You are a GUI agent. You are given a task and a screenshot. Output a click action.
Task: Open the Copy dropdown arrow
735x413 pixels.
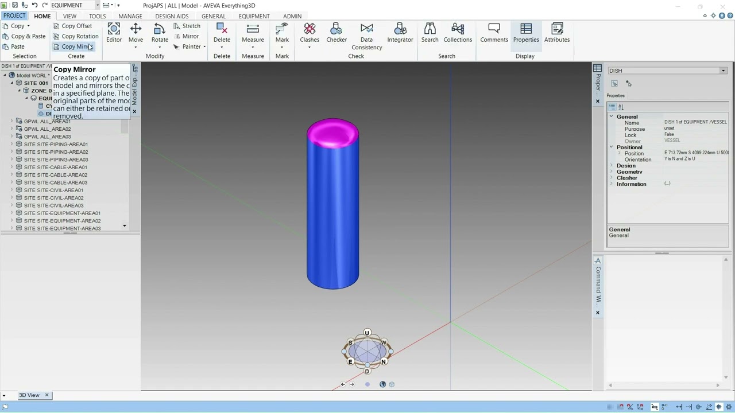click(x=28, y=26)
